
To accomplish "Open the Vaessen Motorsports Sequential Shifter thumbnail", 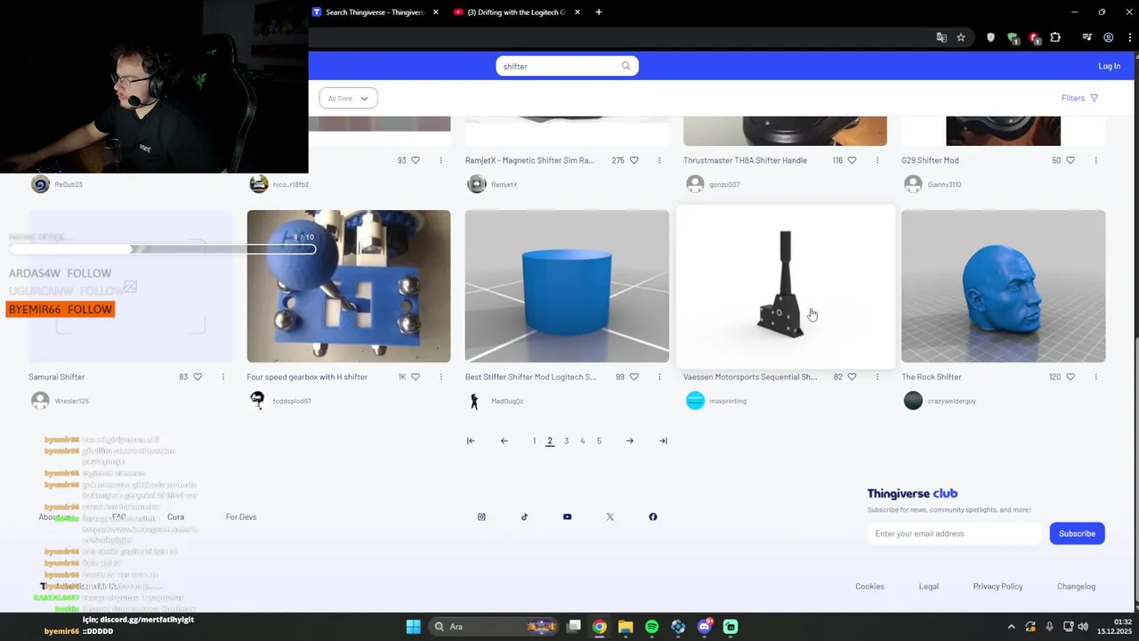I will tap(785, 286).
